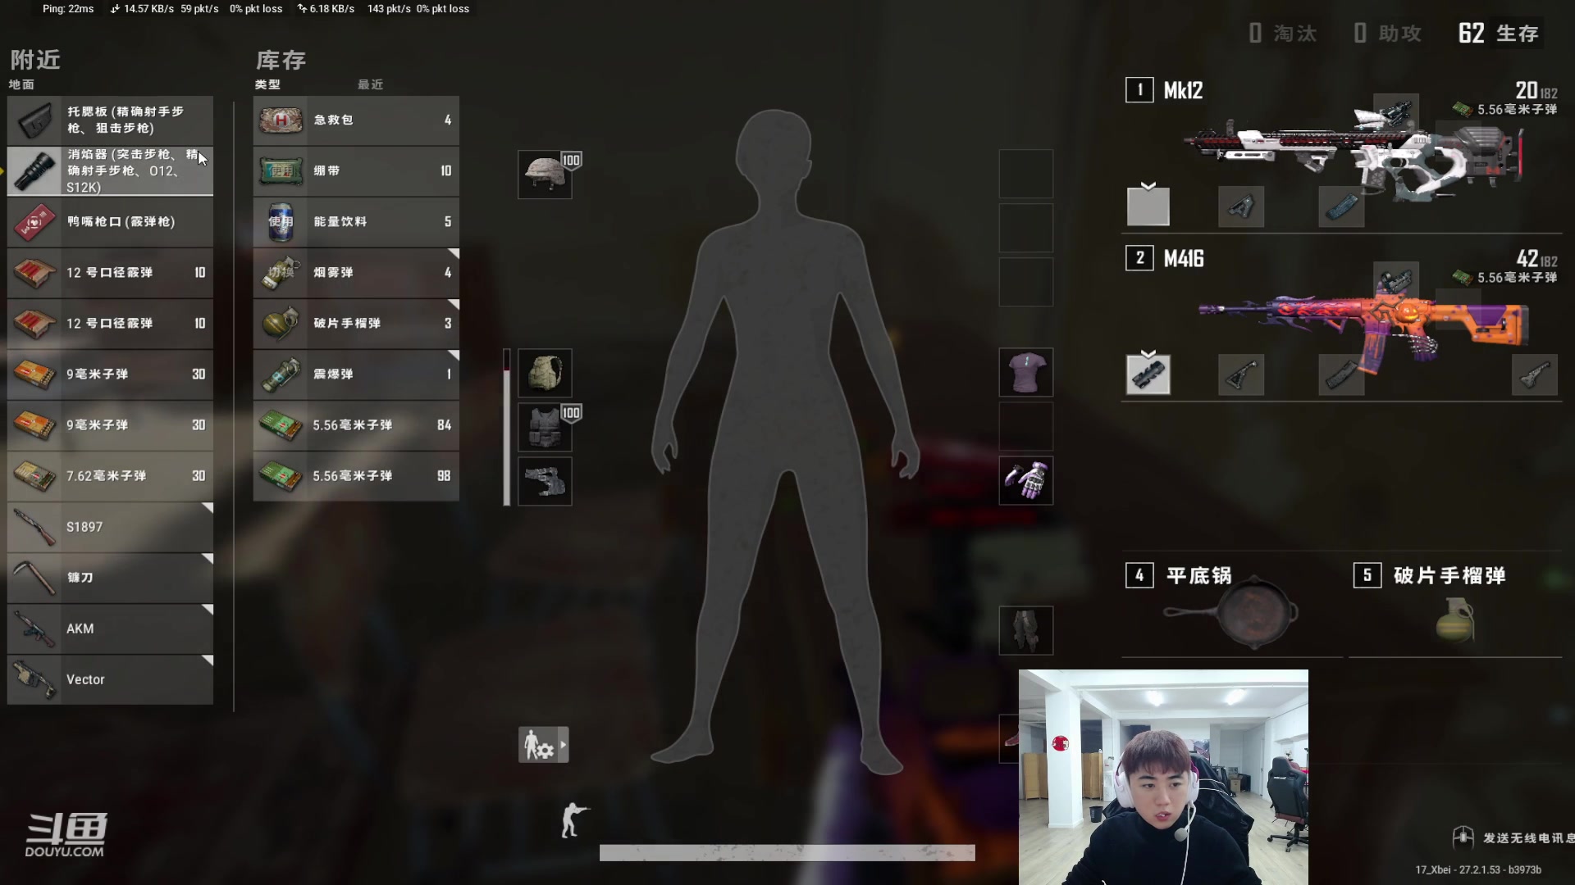The height and width of the screenshot is (885, 1575).
Task: Click the helmet equipment slot icon
Action: [x=545, y=174]
